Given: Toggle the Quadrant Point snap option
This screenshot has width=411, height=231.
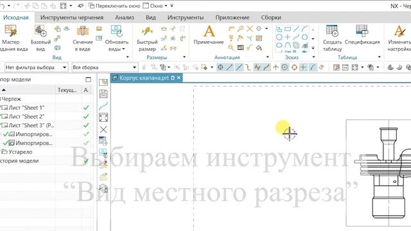Looking at the screenshot, I should (294, 67).
